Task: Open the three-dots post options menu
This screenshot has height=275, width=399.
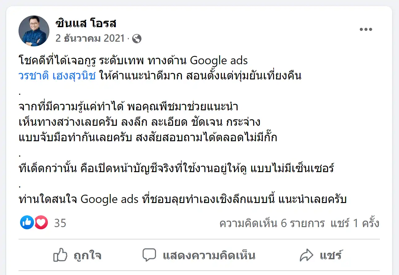Action: [366, 30]
